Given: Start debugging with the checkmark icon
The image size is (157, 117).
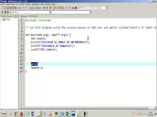Looking at the screenshot, I should pyautogui.click(x=66, y=8).
